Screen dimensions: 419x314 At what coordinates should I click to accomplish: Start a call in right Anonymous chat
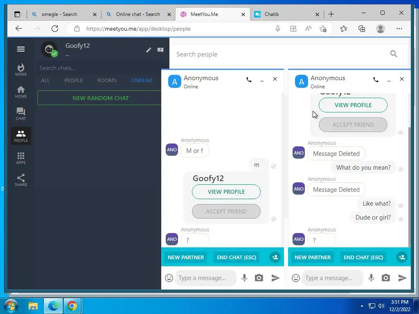(376, 80)
